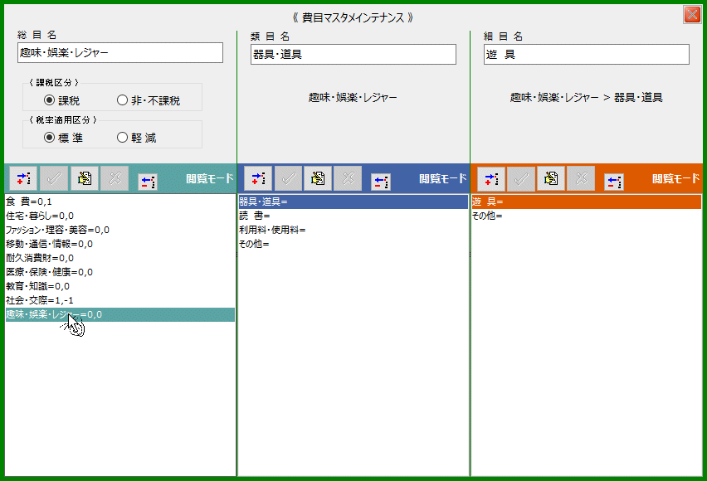
Task: Click cancel X icon in blue toolbar
Action: (x=348, y=178)
